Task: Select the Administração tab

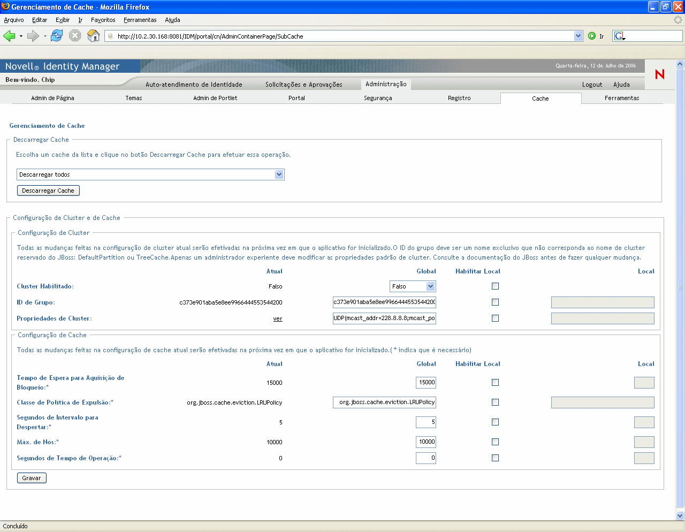Action: tap(386, 84)
